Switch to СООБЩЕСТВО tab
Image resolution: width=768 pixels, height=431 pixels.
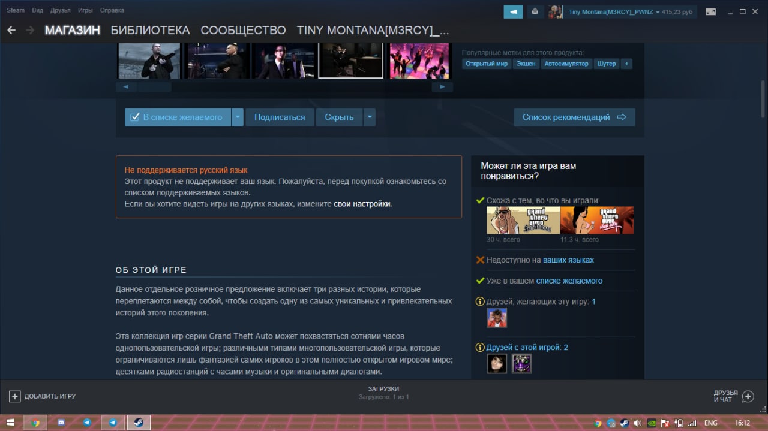tap(243, 30)
